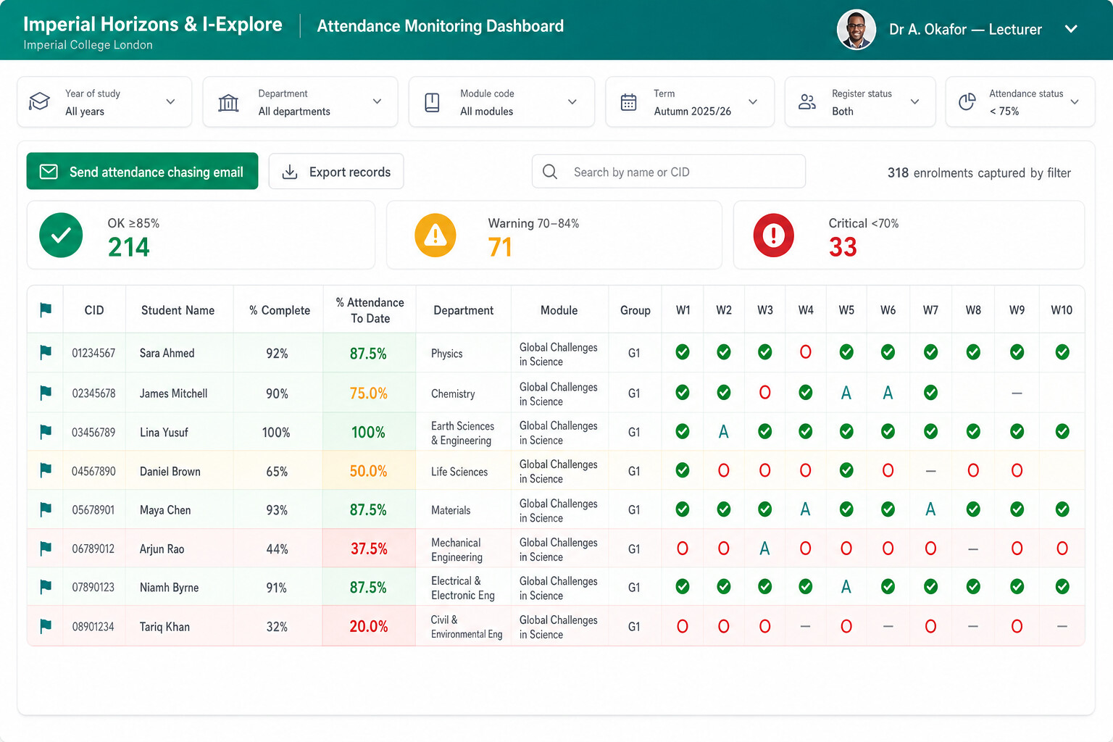This screenshot has height=742, width=1113.
Task: Click James Mitchell's 75.0% attendance
Action: pyautogui.click(x=369, y=393)
